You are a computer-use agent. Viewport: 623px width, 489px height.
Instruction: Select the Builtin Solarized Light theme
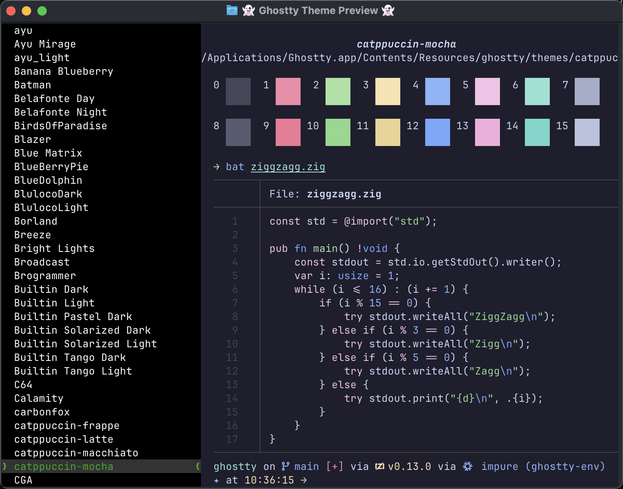86,344
